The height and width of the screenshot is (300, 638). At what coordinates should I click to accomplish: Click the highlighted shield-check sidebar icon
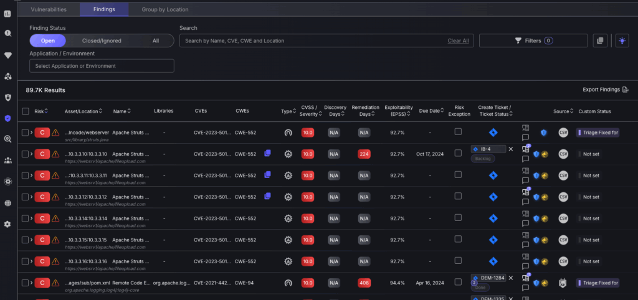click(x=7, y=118)
